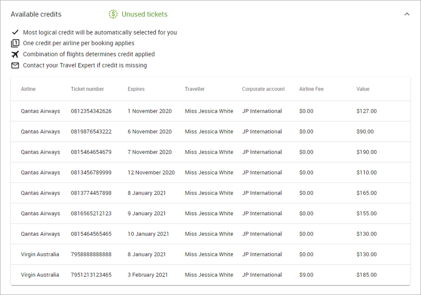Image resolution: width=421 pixels, height=295 pixels.
Task: Select ticket number 0816565212123
Action: (x=91, y=213)
